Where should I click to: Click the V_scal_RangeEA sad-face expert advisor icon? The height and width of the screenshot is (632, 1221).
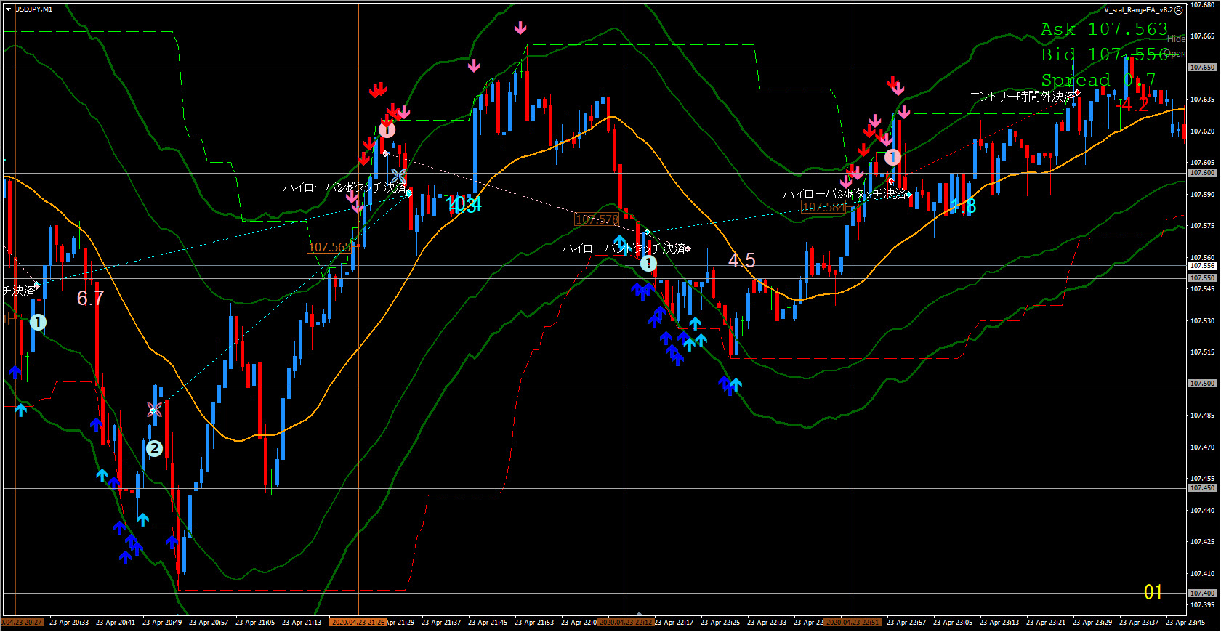1179,10
